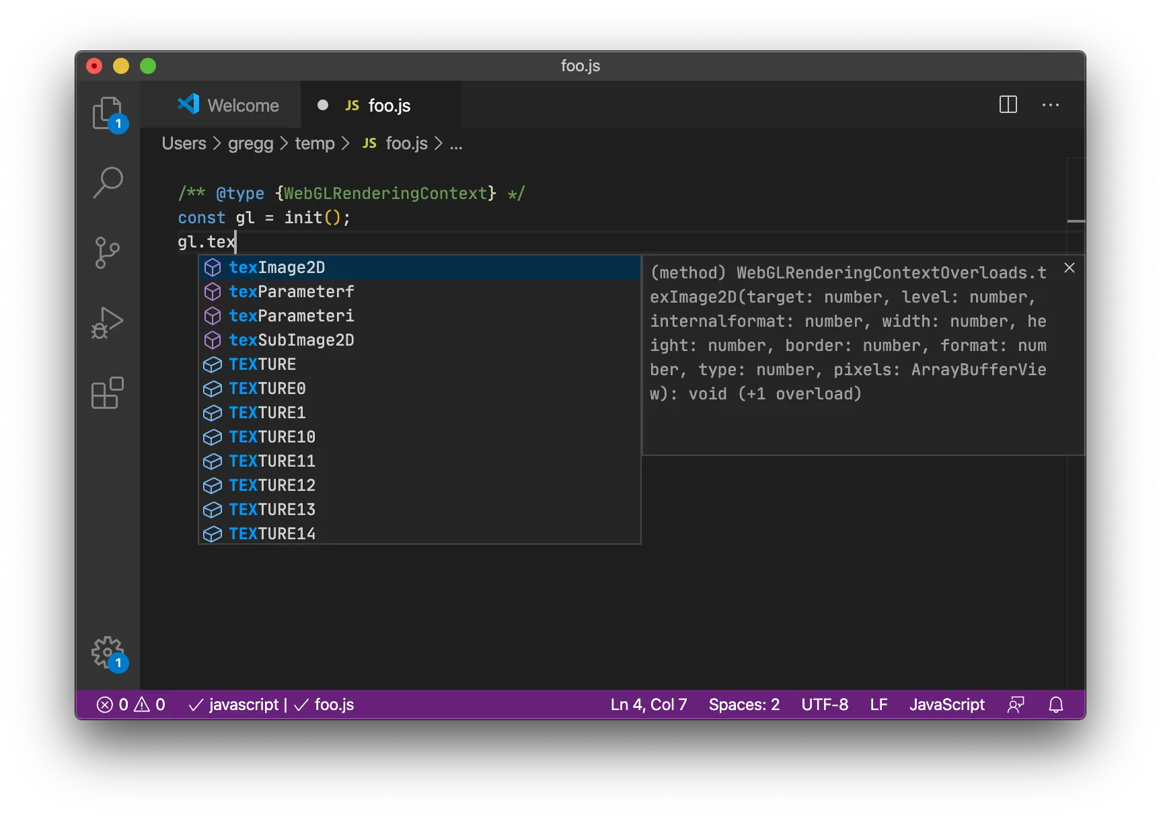
Task: Split the editor to the right
Action: coord(1008,105)
